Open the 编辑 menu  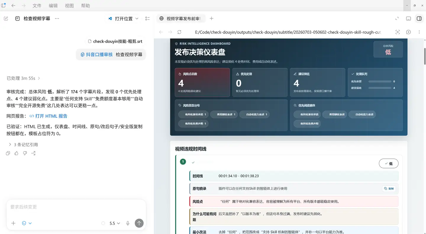(53, 6)
